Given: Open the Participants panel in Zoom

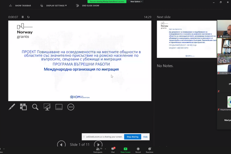Looking at the screenshot, I should (x=98, y=150).
